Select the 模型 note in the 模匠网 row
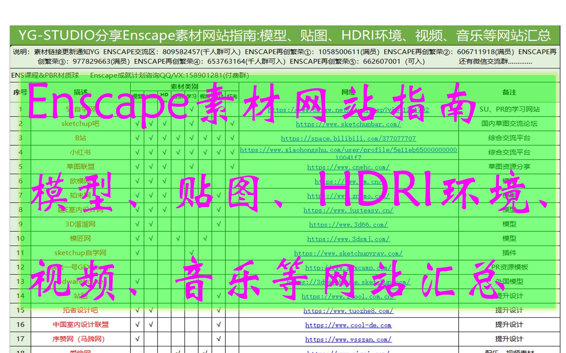Image resolution: width=566 pixels, height=353 pixels. [509, 238]
